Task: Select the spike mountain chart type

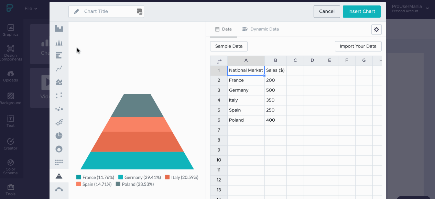Action: [59, 42]
